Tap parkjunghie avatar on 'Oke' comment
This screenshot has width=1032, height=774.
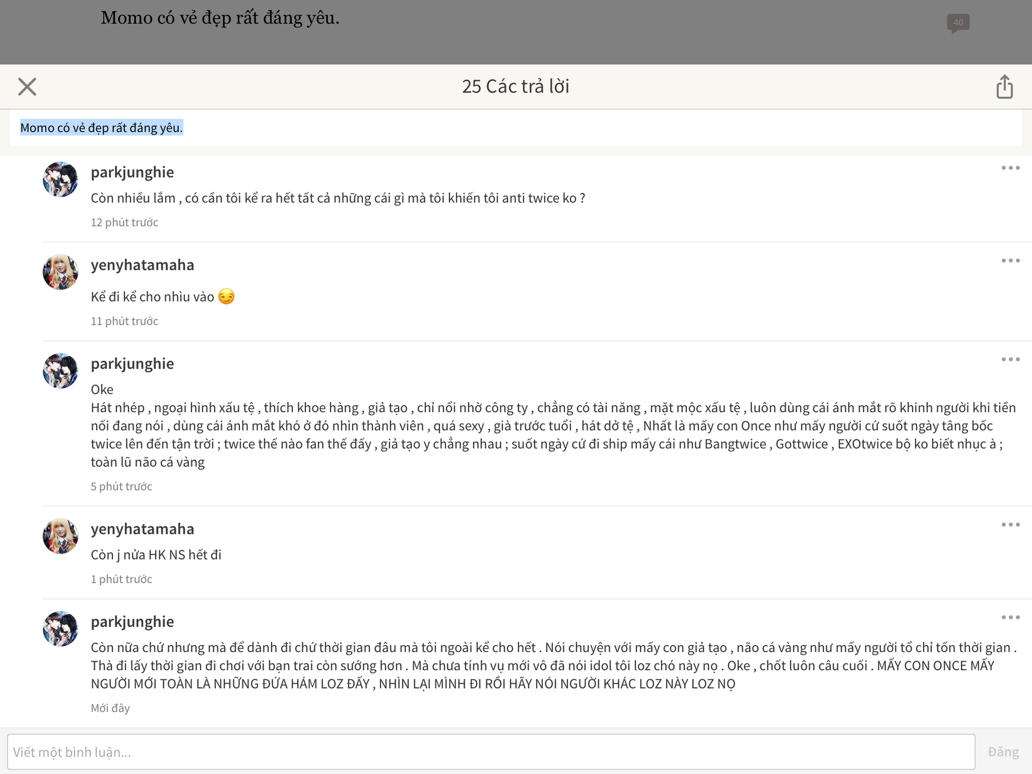tap(60, 371)
